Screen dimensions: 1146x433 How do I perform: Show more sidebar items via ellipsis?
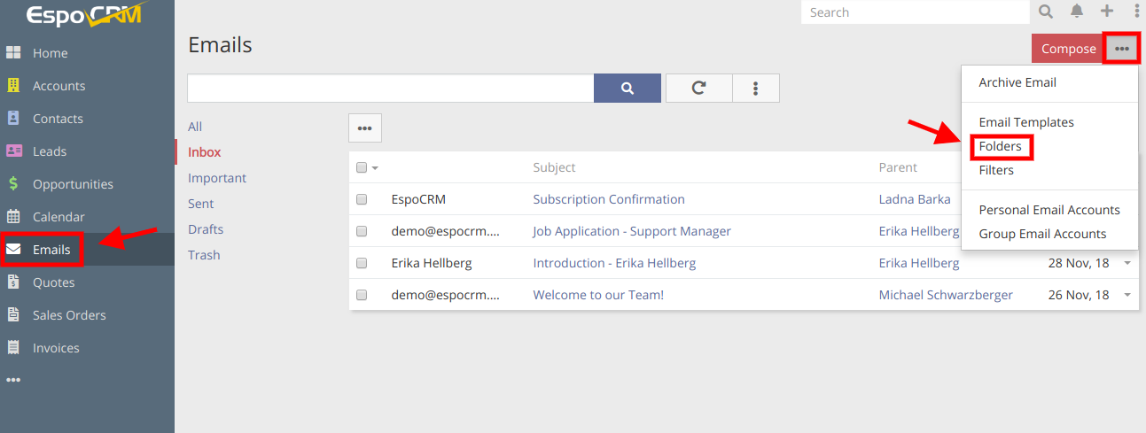[12, 380]
